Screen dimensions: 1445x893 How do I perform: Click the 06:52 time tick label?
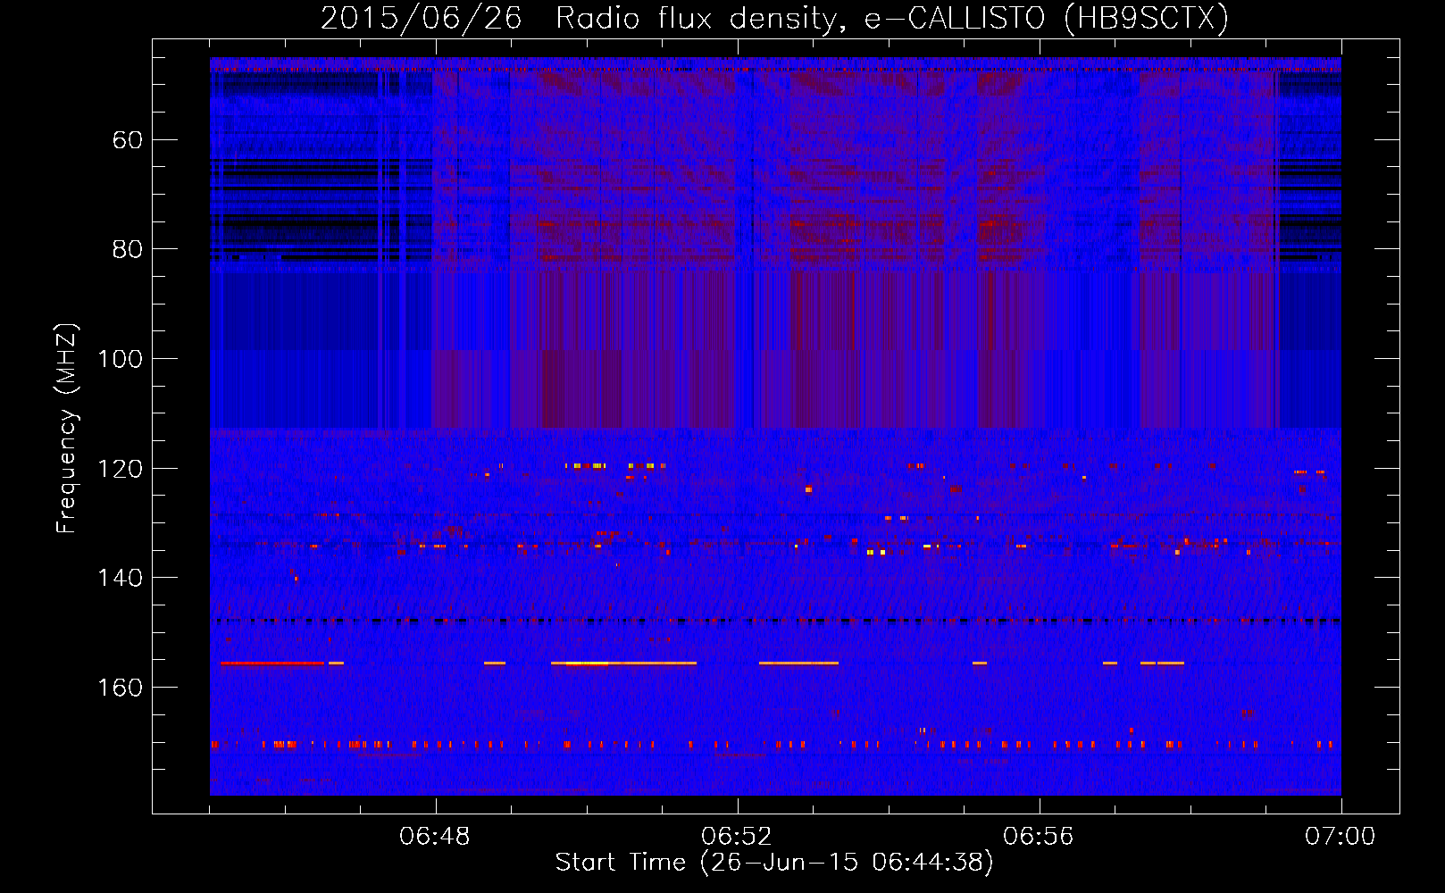[737, 837]
